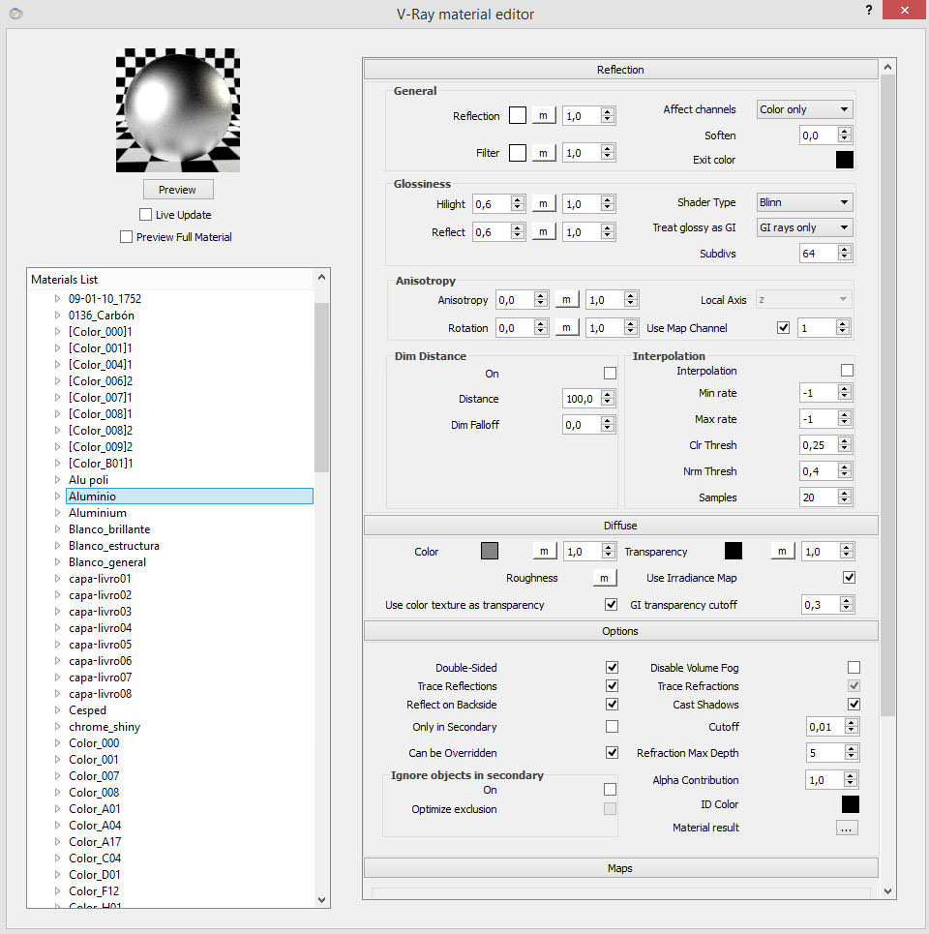
Task: Open the Shader Type dropdown
Action: click(804, 202)
